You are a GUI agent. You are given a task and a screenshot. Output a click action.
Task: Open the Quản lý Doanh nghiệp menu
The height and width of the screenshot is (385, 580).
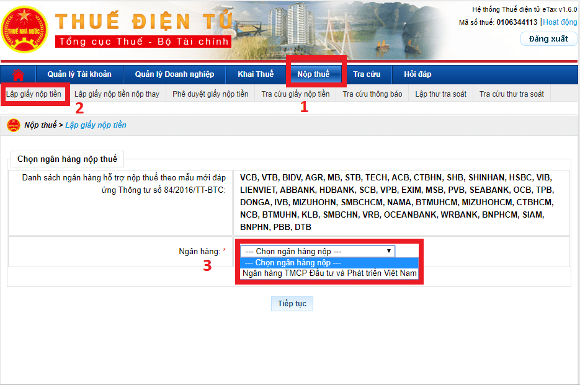pyautogui.click(x=174, y=74)
